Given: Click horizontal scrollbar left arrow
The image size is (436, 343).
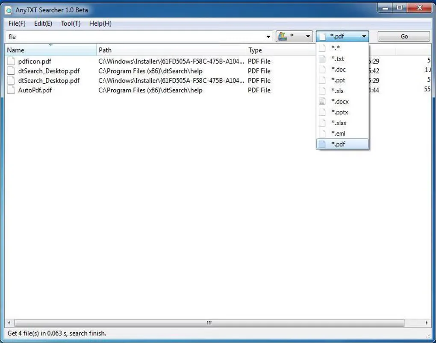Looking at the screenshot, I should tap(9, 322).
